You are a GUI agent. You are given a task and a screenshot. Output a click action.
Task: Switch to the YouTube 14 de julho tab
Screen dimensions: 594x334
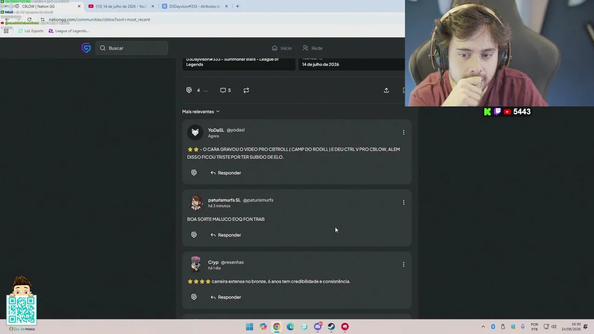pos(121,6)
